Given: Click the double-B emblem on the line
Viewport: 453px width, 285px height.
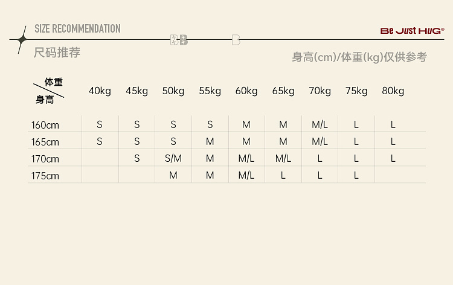Looking at the screenshot, I should [x=179, y=40].
